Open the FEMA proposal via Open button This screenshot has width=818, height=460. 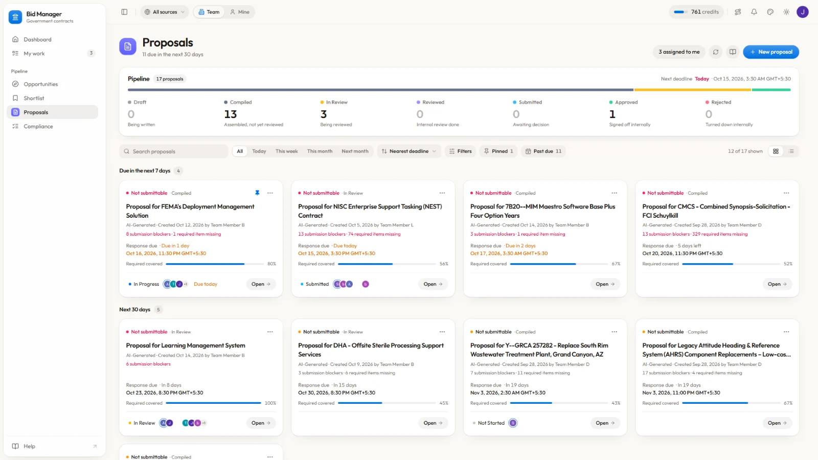261,284
